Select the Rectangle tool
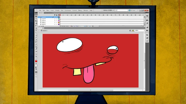This screenshot has height=104, width=186. [x=36, y=35]
